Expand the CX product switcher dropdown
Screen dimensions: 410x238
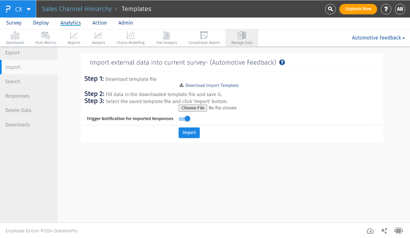(x=18, y=9)
